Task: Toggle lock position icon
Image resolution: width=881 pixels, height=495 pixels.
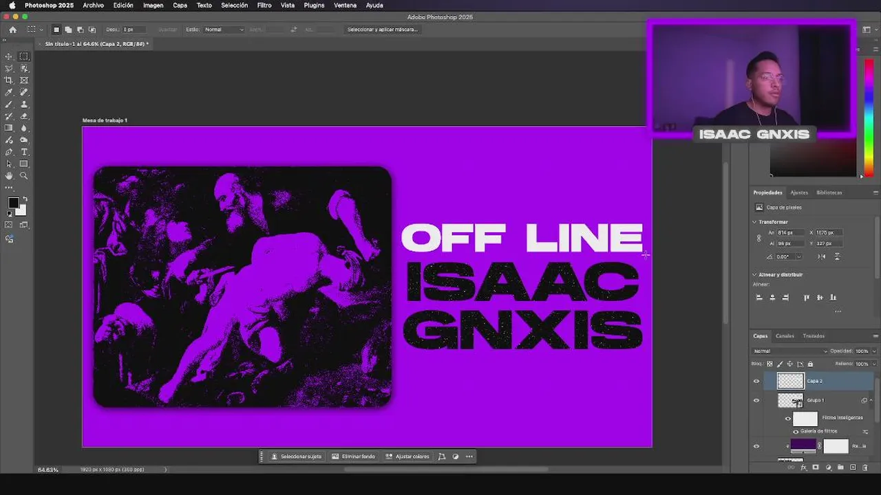Action: (x=790, y=364)
